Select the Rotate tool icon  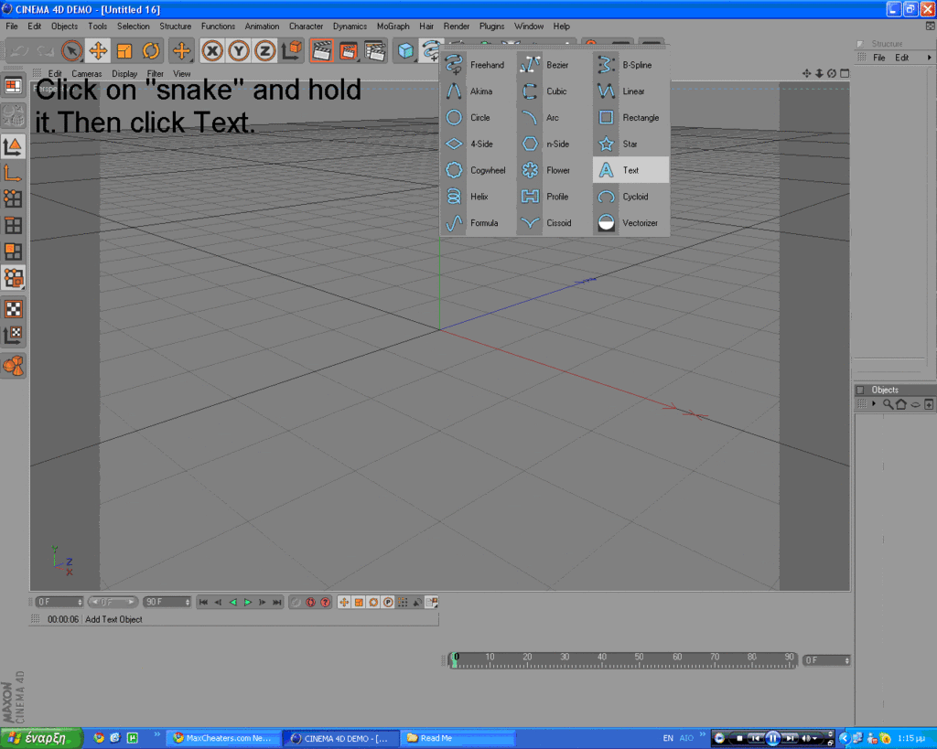151,51
